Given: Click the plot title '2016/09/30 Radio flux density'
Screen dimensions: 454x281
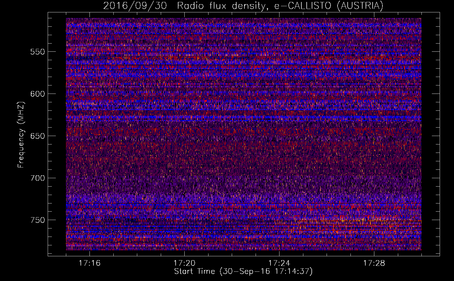Looking at the screenshot, I should (243, 6).
